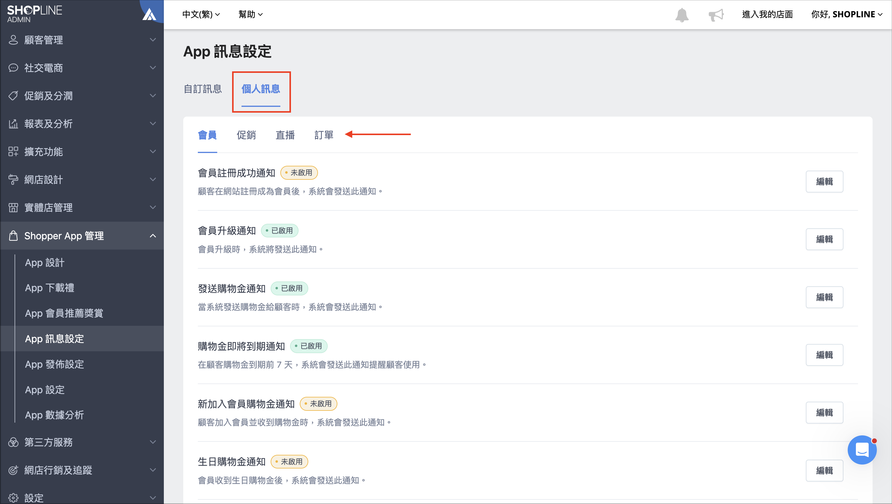Click the promotions tag icon
892x504 pixels.
pyautogui.click(x=13, y=96)
